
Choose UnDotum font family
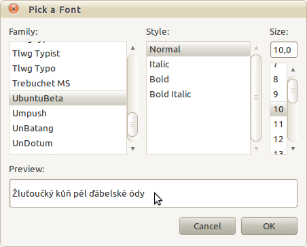point(68,143)
